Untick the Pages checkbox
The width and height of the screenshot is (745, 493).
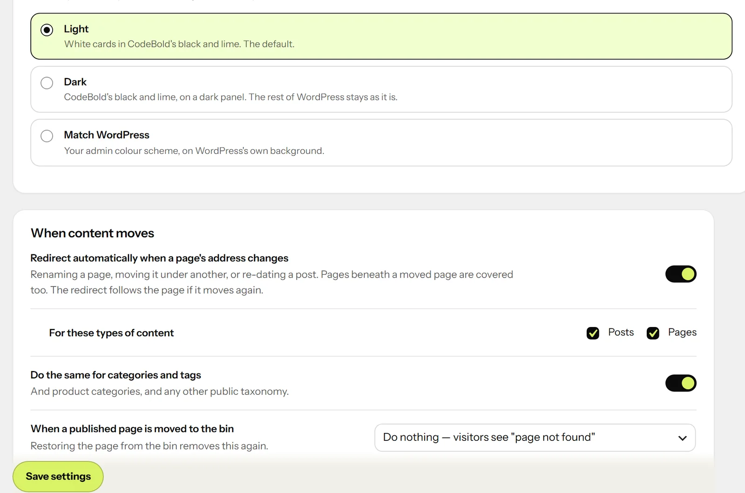(x=653, y=333)
